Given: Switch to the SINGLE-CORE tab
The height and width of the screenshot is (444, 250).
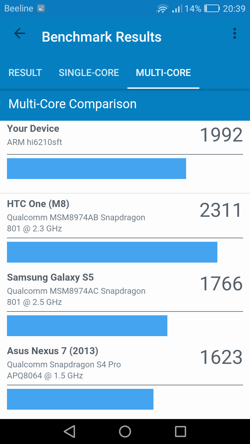Looking at the screenshot, I should pyautogui.click(x=89, y=72).
